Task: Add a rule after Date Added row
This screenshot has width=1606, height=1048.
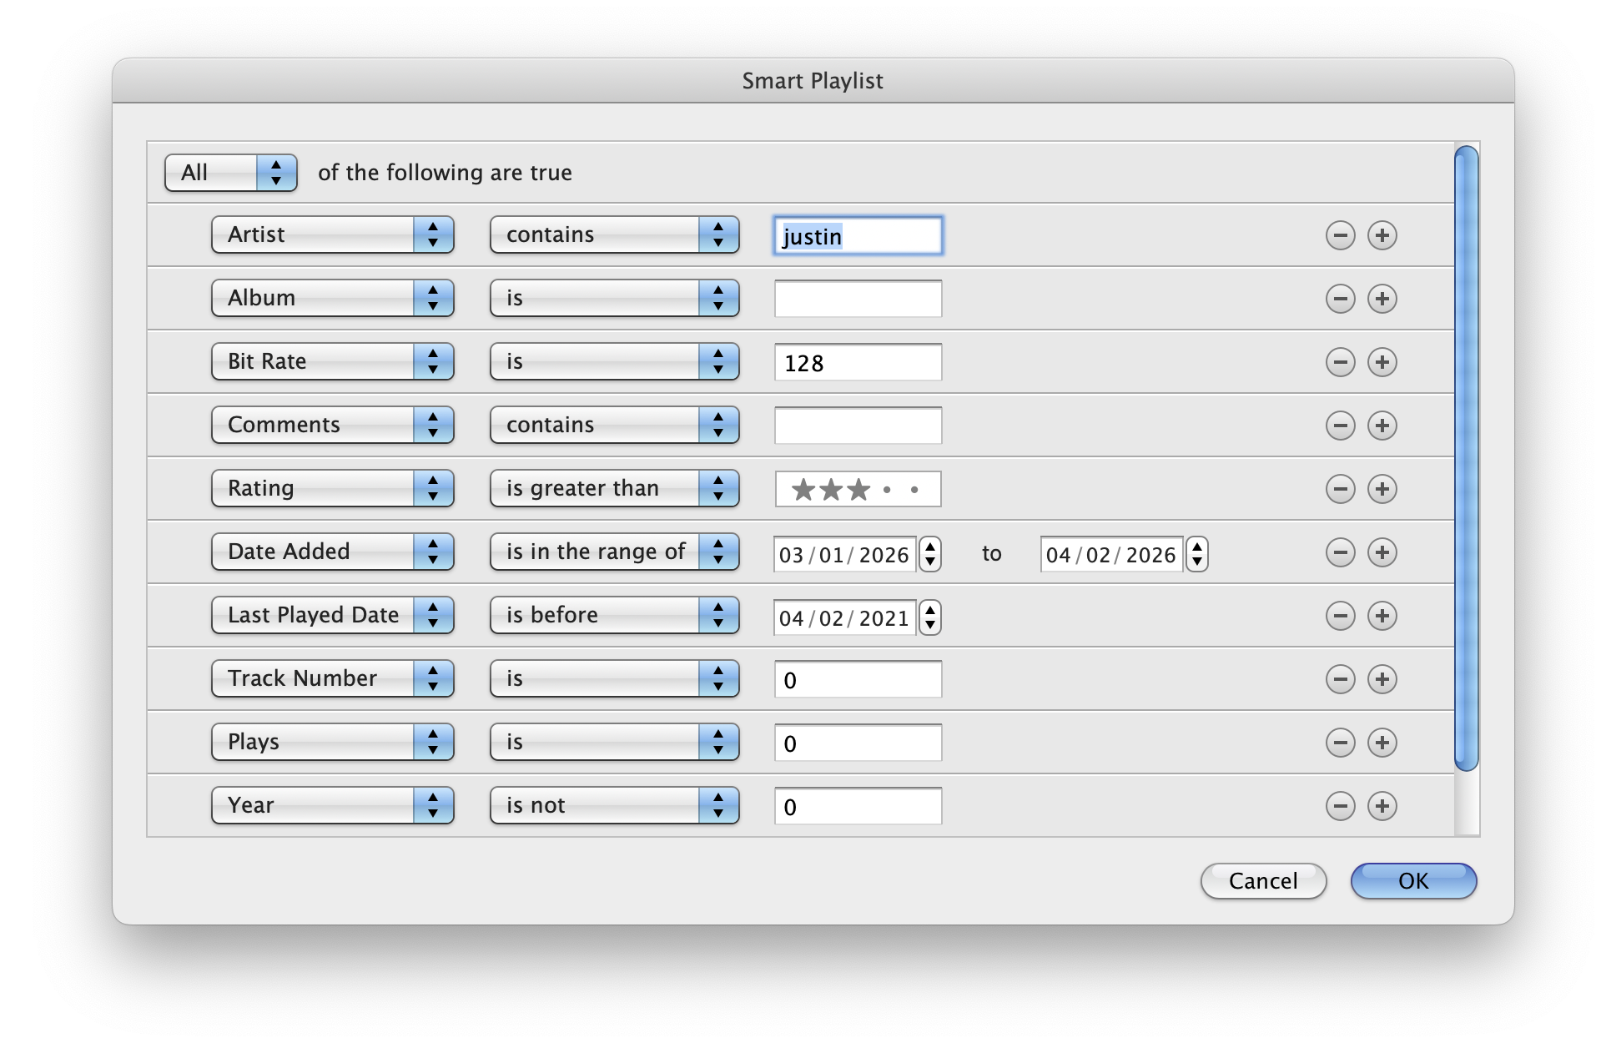Action: click(1382, 552)
